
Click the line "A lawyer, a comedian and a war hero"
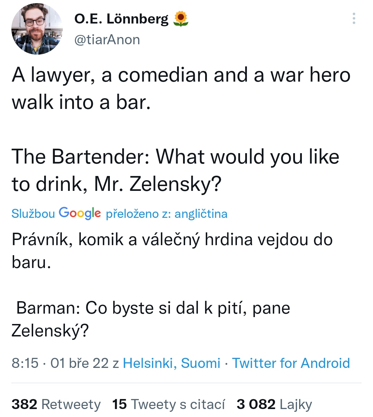click(x=181, y=75)
